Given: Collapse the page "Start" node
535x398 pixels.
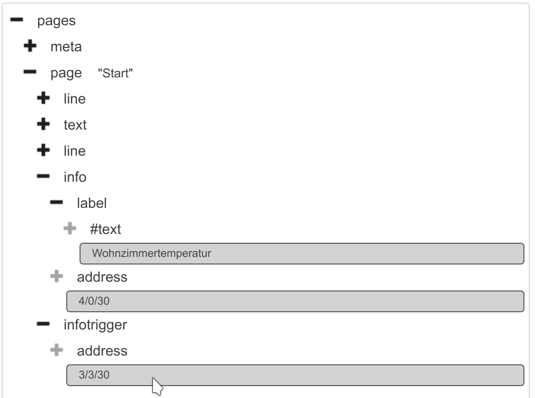Looking at the screenshot, I should [30, 73].
